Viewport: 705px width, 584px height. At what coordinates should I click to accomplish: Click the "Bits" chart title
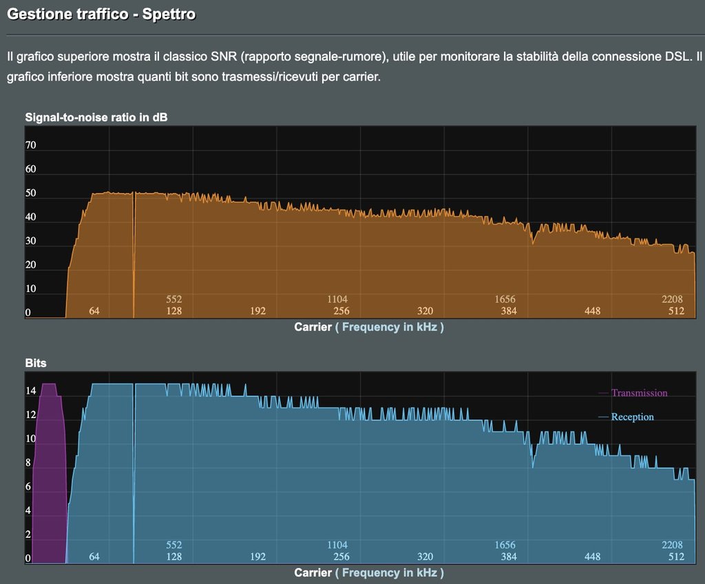[x=36, y=363]
